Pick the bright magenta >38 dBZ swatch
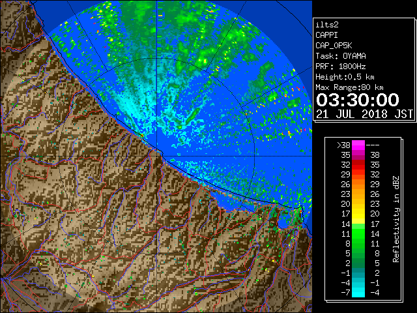The image size is (417, 313). tap(358, 145)
